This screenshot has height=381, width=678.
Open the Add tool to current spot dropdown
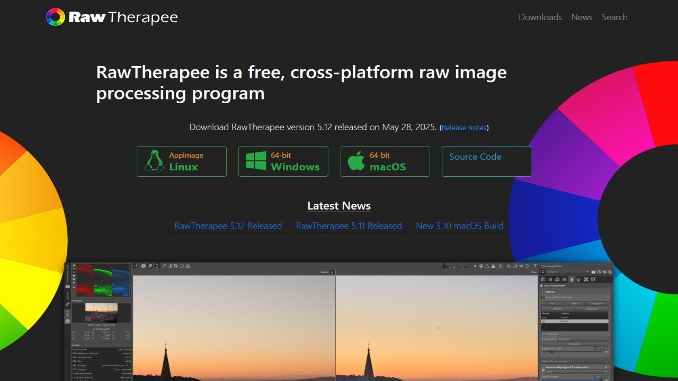[575, 361]
